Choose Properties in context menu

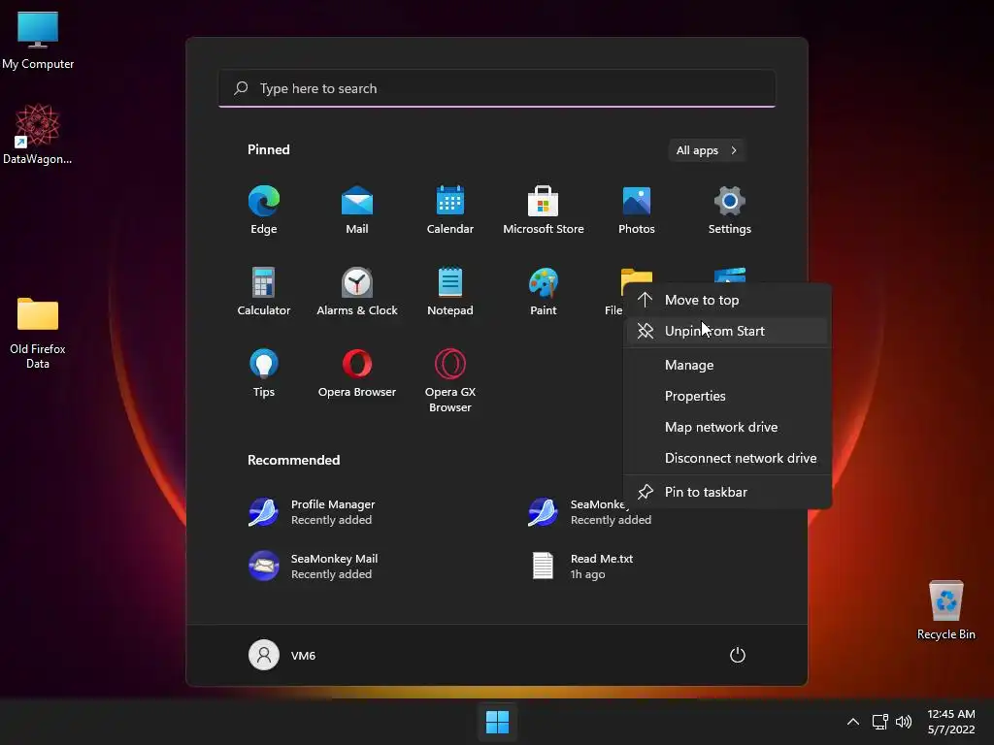(x=728, y=396)
